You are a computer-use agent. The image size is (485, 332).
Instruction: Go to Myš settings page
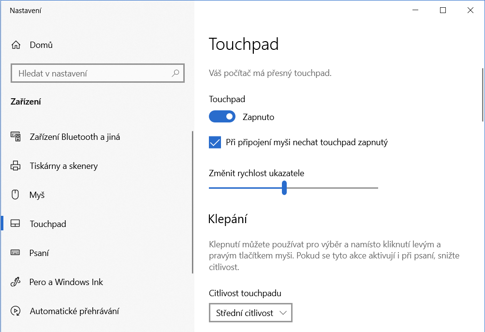click(97, 195)
